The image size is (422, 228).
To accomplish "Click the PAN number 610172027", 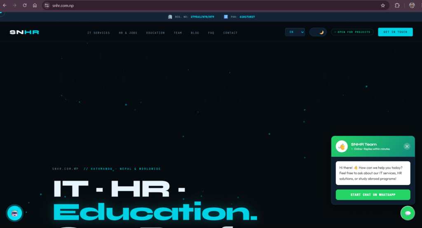I will pyautogui.click(x=247, y=16).
